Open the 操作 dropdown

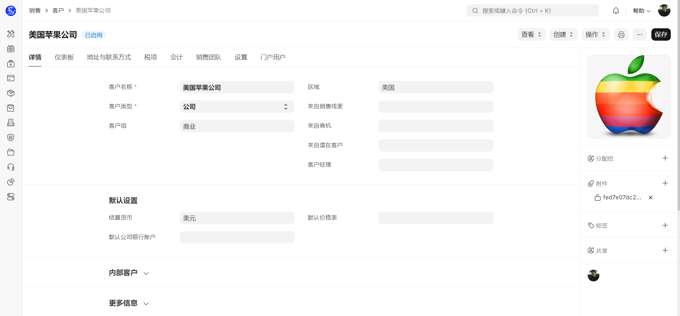[595, 35]
